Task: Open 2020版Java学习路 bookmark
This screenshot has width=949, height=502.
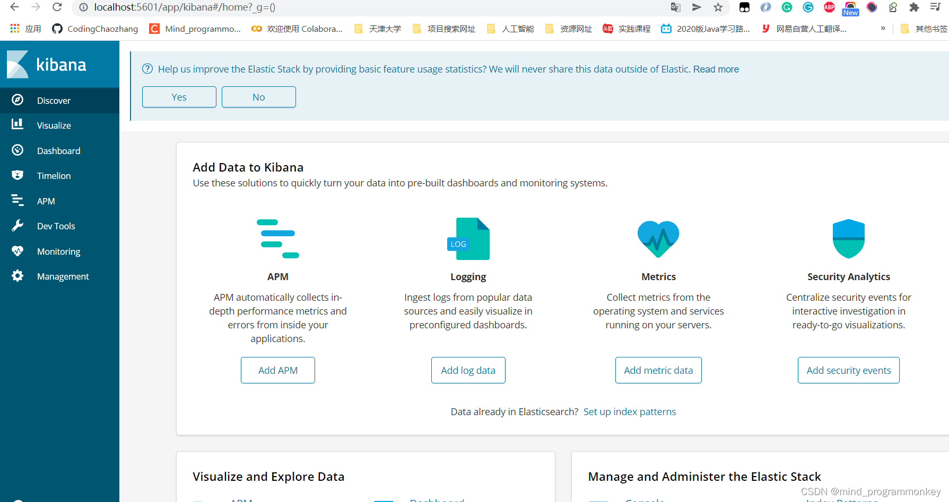Action: 706,29
